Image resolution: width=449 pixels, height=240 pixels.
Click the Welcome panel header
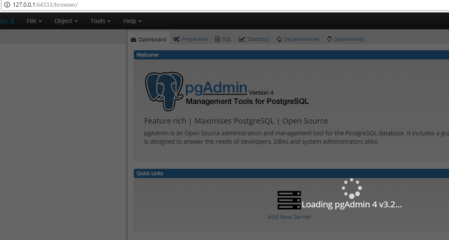point(291,55)
